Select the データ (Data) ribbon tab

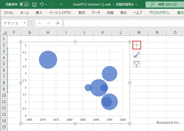[x=96, y=13]
